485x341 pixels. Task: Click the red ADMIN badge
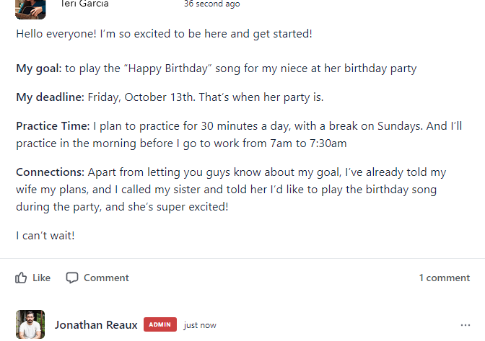click(160, 324)
